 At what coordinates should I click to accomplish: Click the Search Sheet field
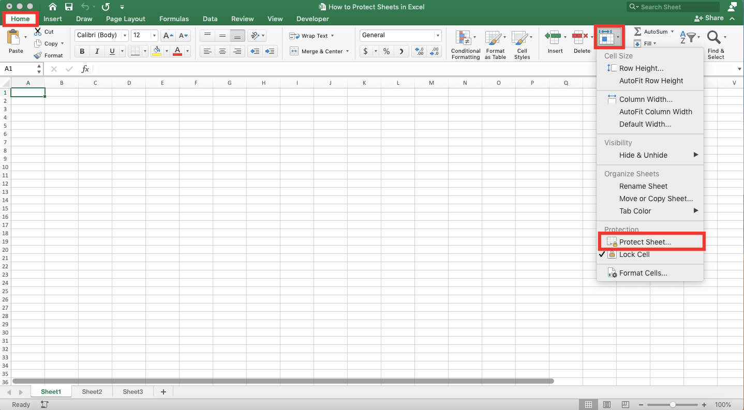point(673,7)
